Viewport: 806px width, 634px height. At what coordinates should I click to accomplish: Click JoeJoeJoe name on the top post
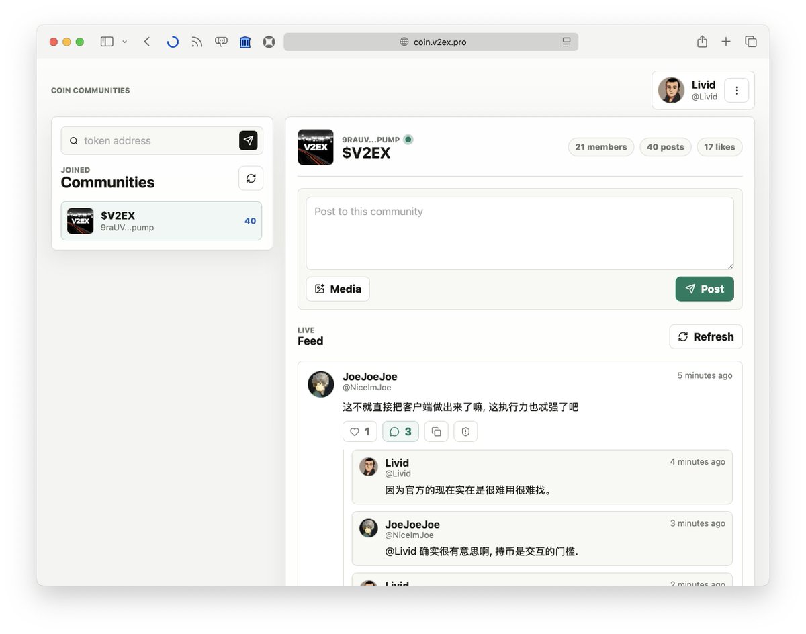(x=370, y=377)
